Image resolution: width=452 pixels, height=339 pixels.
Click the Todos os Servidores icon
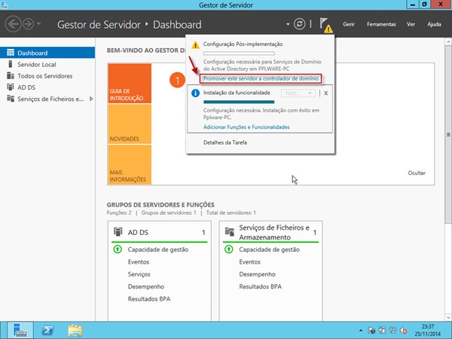pyautogui.click(x=11, y=75)
